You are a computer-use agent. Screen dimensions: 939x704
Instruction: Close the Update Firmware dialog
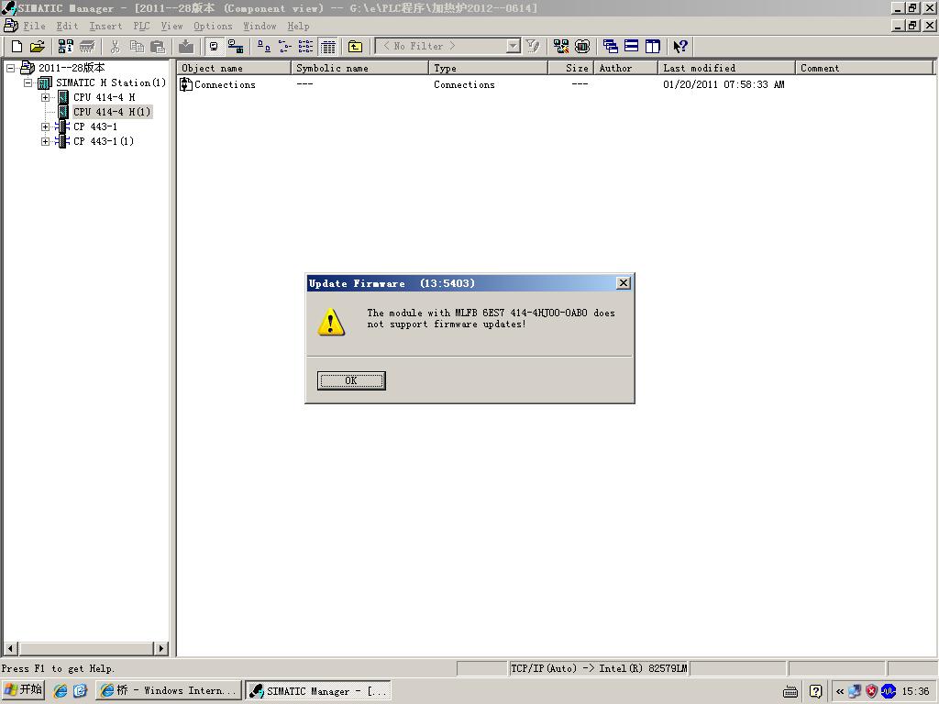click(x=624, y=283)
